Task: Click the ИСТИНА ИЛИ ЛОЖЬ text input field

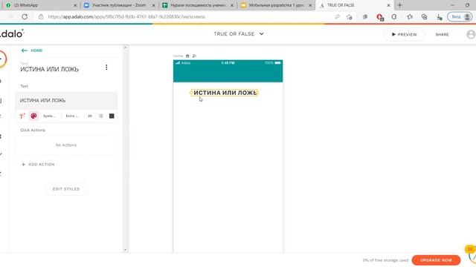Action: (x=66, y=101)
